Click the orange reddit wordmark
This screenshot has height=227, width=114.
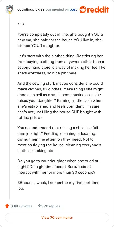[98, 9]
